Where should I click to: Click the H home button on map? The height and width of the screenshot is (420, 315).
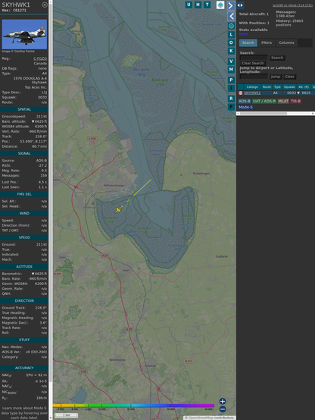click(198, 5)
